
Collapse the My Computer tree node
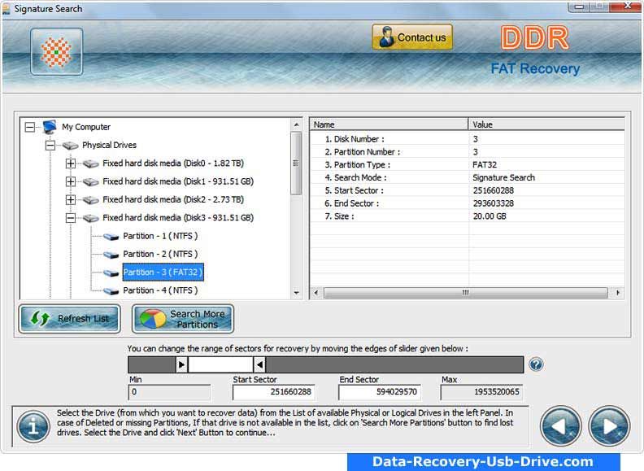click(30, 127)
